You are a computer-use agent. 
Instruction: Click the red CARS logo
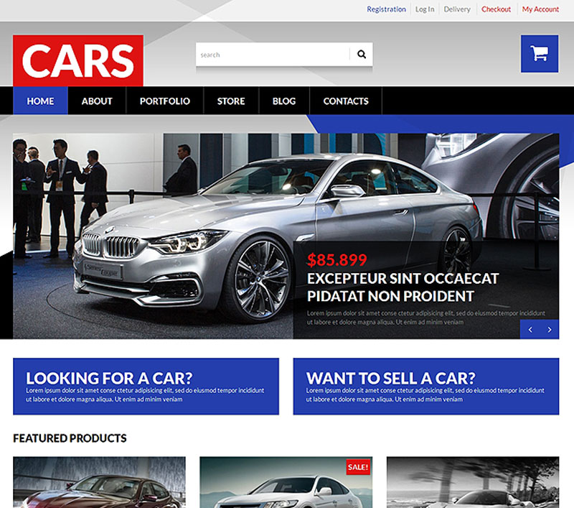pyautogui.click(x=79, y=60)
